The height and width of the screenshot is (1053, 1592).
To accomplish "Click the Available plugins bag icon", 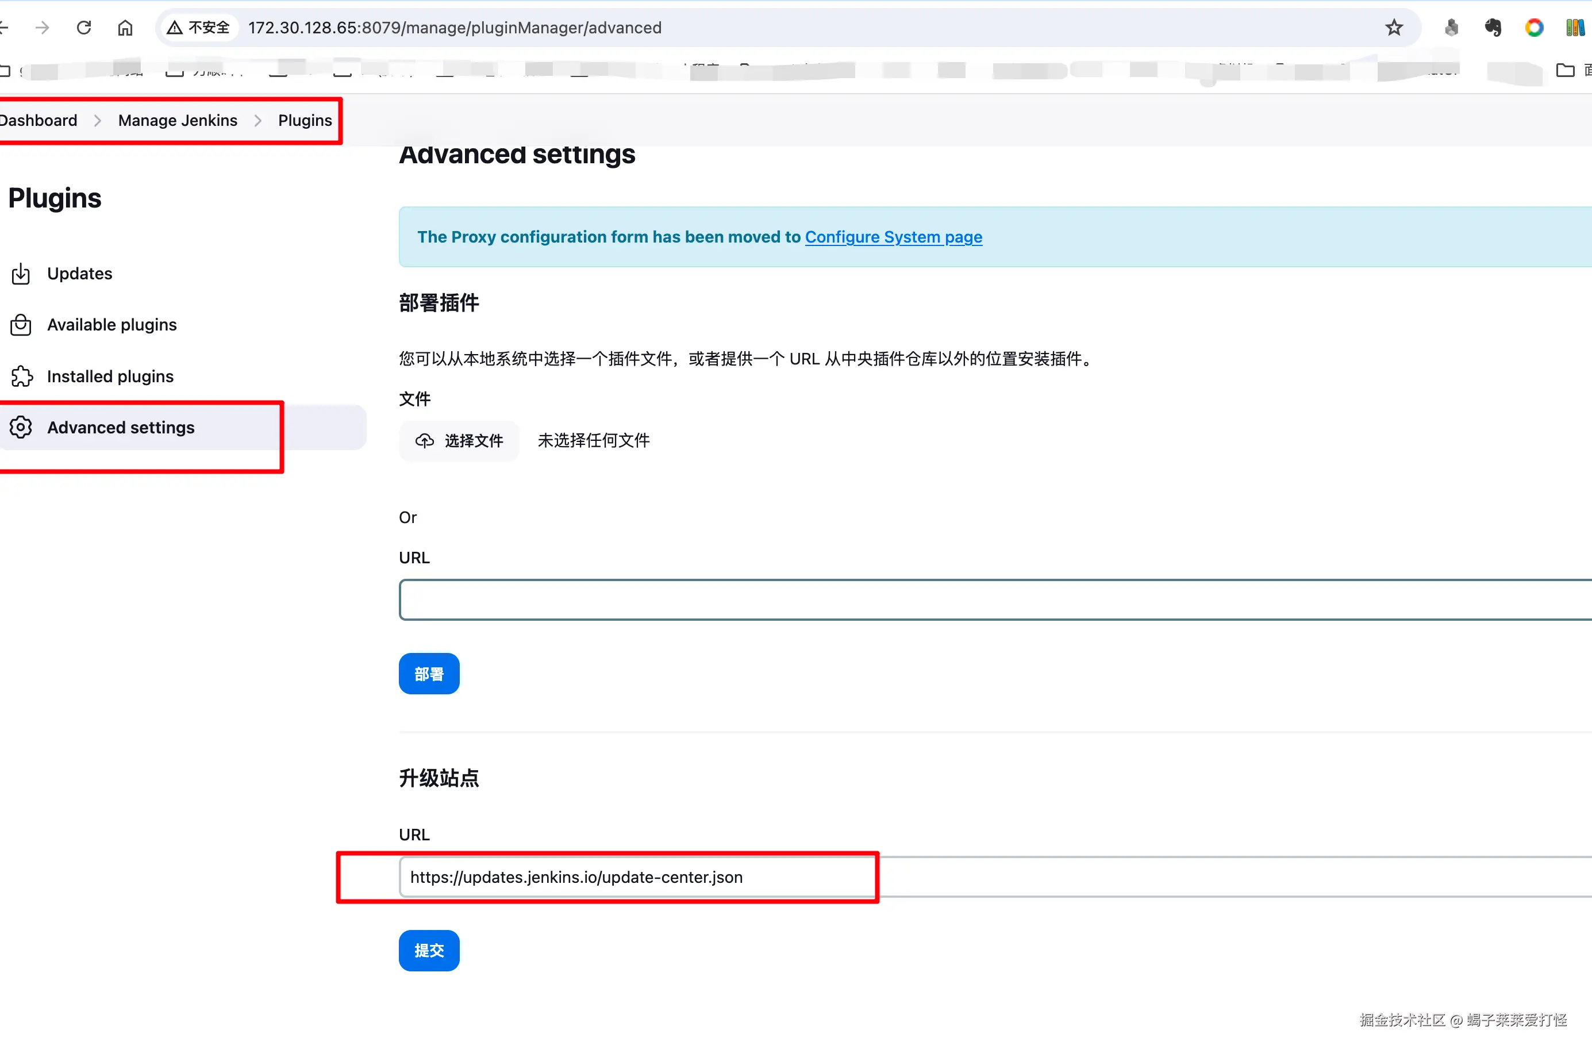I will (x=21, y=324).
